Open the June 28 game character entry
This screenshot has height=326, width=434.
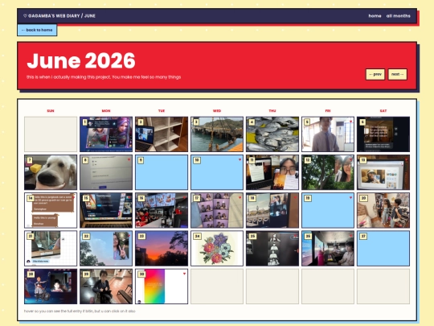tap(51, 287)
